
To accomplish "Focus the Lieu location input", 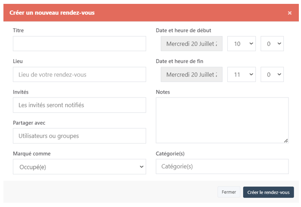I will [79, 75].
